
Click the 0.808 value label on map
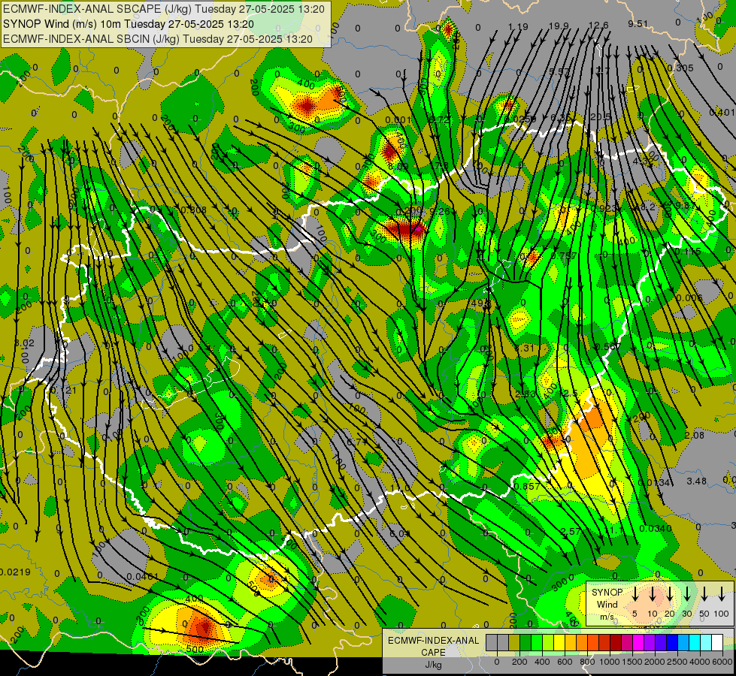point(193,210)
